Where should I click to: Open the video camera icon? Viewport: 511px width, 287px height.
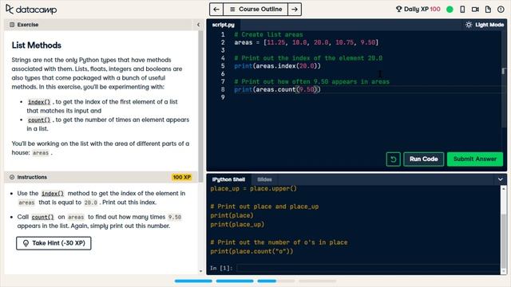point(475,10)
